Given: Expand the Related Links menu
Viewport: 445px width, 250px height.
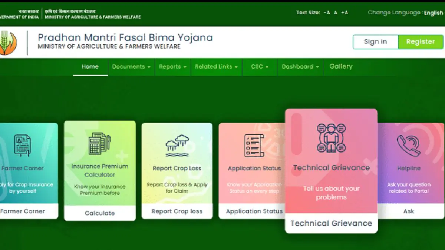Looking at the screenshot, I should (x=215, y=67).
